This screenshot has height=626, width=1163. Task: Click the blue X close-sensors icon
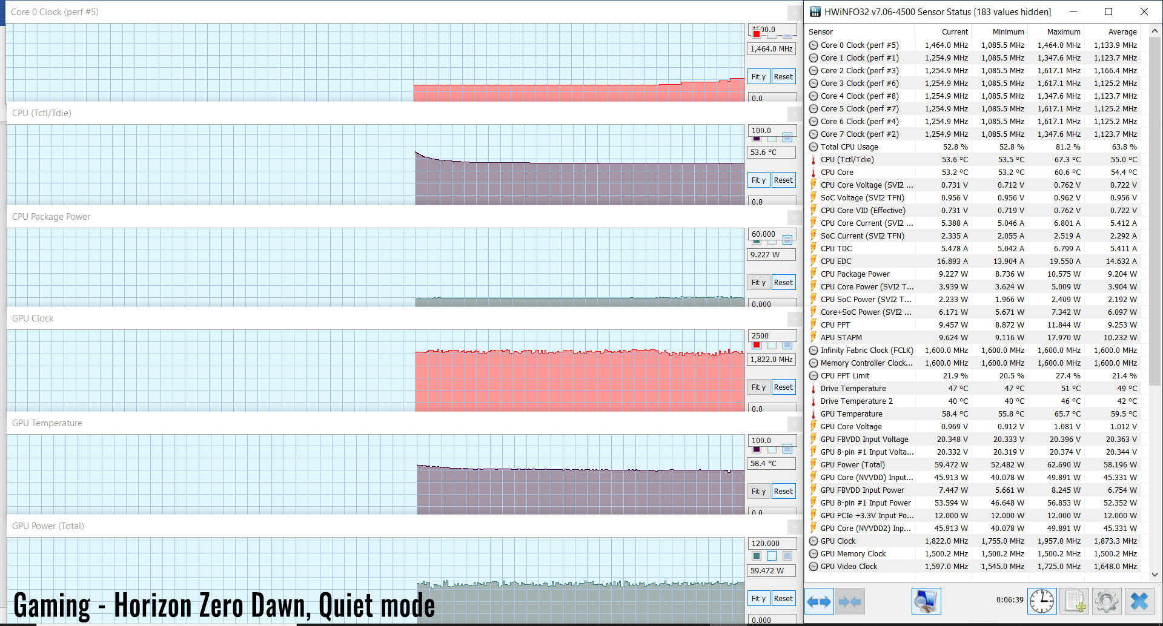[x=1139, y=601]
